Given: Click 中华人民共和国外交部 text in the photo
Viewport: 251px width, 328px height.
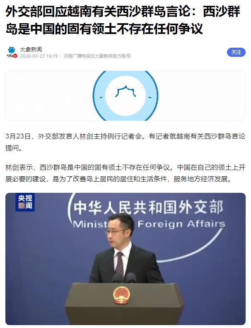Looking at the screenshot, I should coord(148,207).
